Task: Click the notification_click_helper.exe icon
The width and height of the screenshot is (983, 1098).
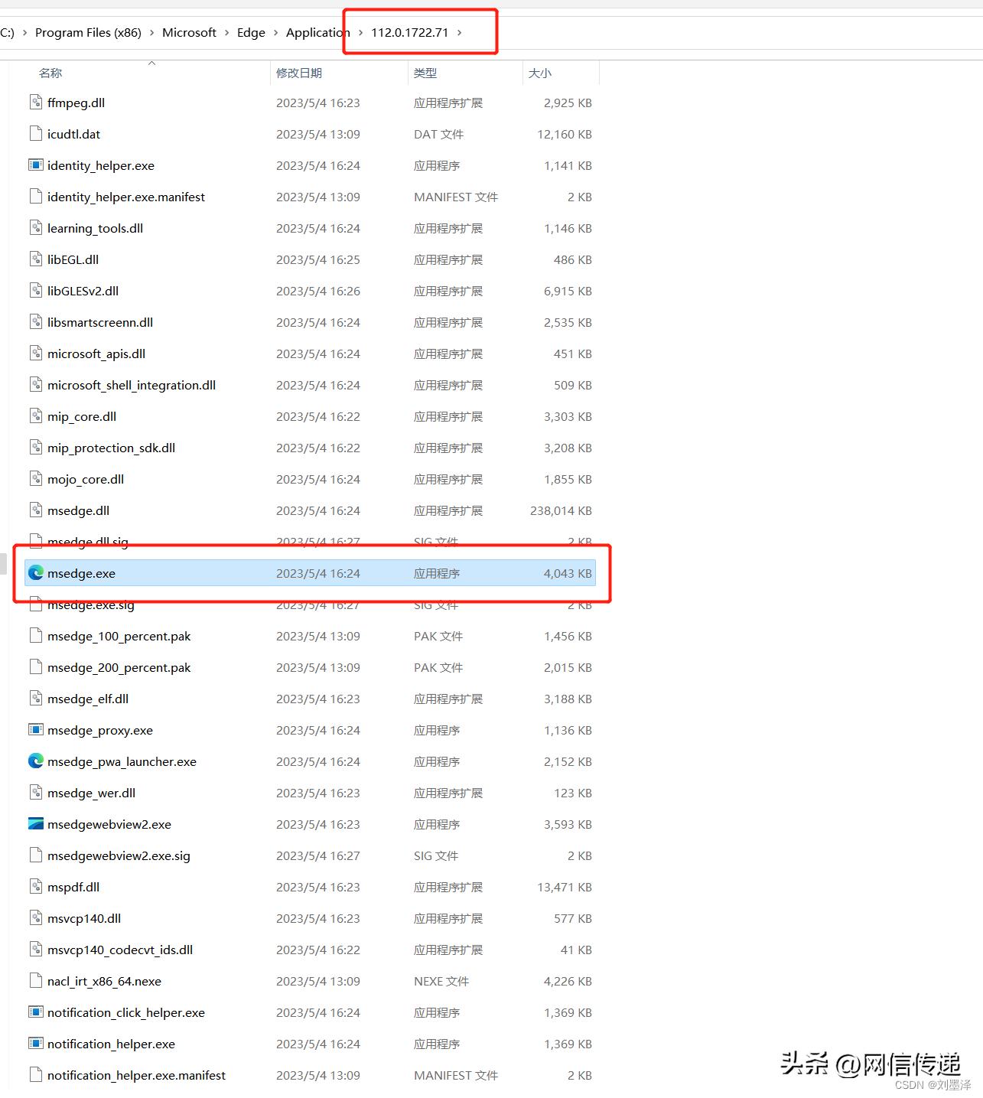Action: pos(36,1012)
